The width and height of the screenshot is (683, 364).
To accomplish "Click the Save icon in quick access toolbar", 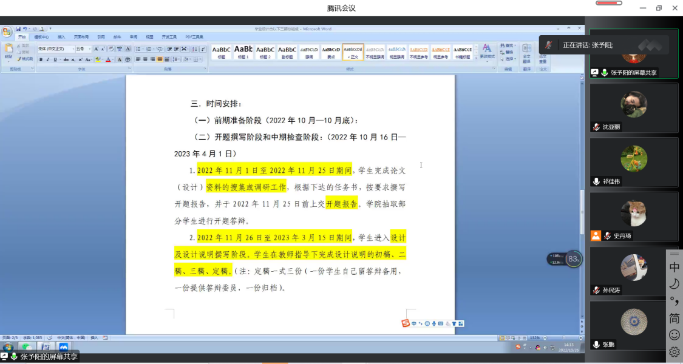I will pyautogui.click(x=18, y=29).
